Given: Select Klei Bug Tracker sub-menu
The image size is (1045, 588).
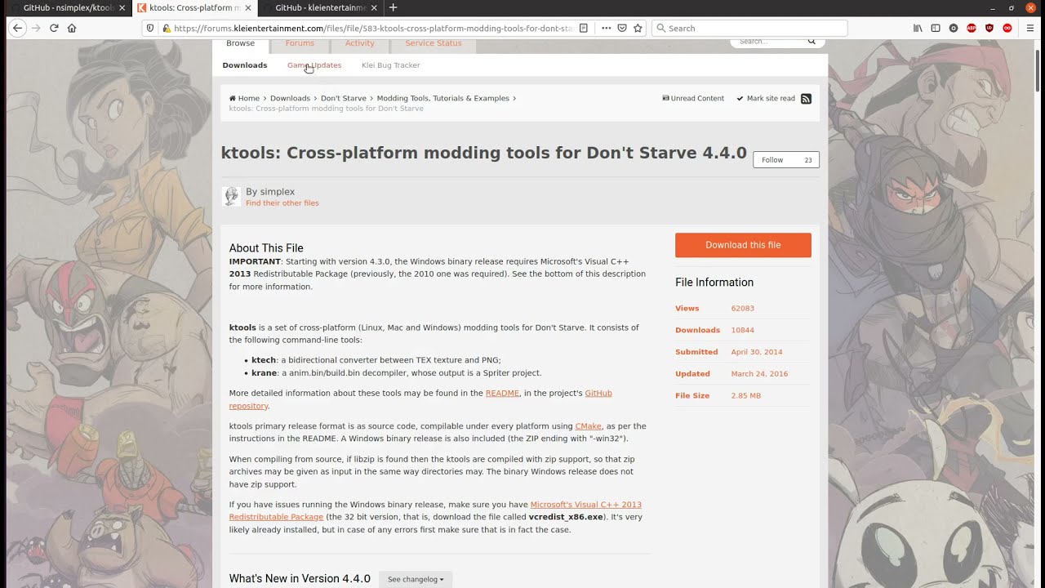Looking at the screenshot, I should [x=390, y=65].
